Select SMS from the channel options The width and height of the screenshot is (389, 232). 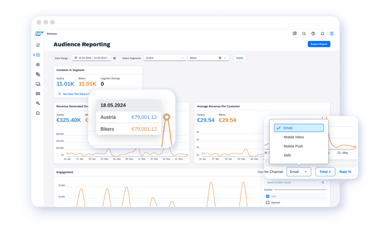[287, 155]
